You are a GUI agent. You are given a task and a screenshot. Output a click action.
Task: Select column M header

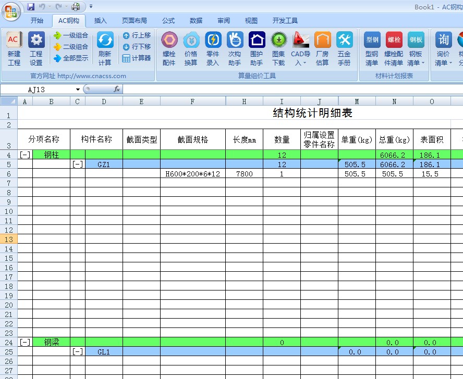[357, 102]
